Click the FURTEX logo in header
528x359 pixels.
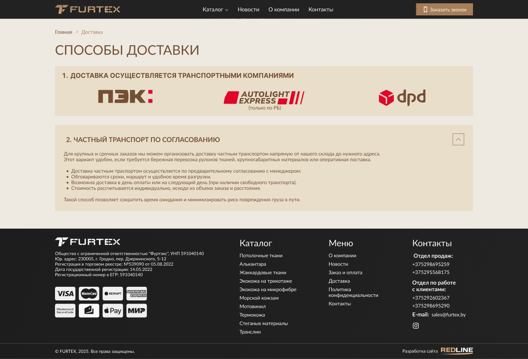point(88,9)
